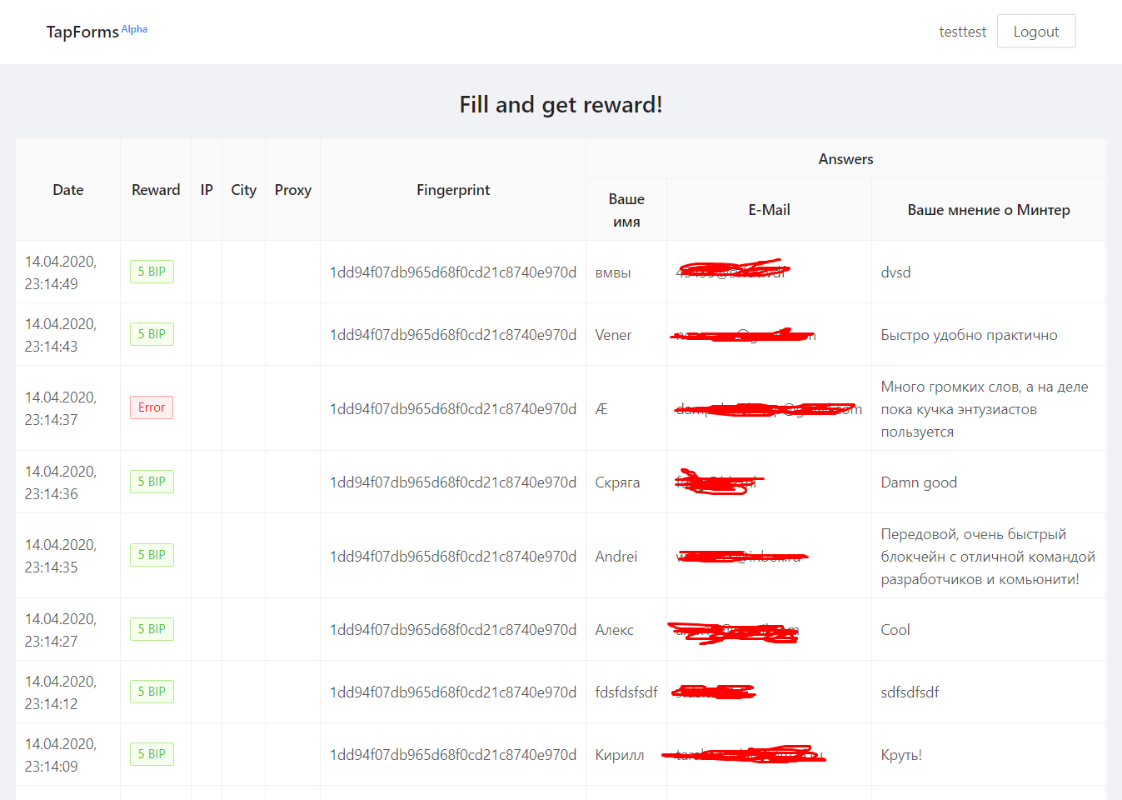The height and width of the screenshot is (800, 1122).
Task: Select the fingerprint hash in Скряга's row
Action: (x=453, y=482)
